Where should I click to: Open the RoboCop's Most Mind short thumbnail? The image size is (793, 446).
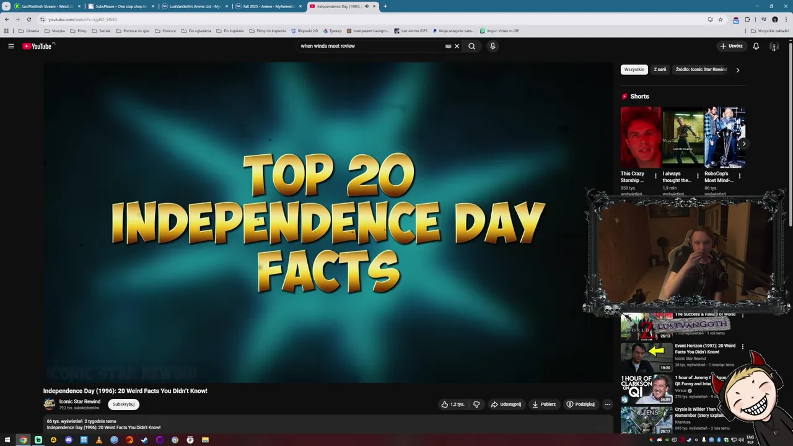pyautogui.click(x=725, y=138)
